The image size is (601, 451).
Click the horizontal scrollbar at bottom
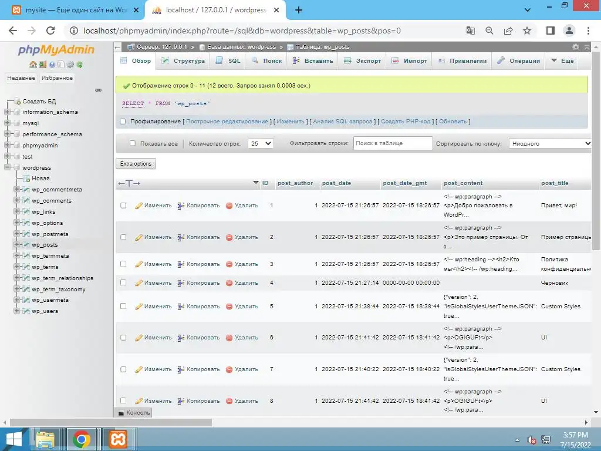pyautogui.click(x=111, y=422)
